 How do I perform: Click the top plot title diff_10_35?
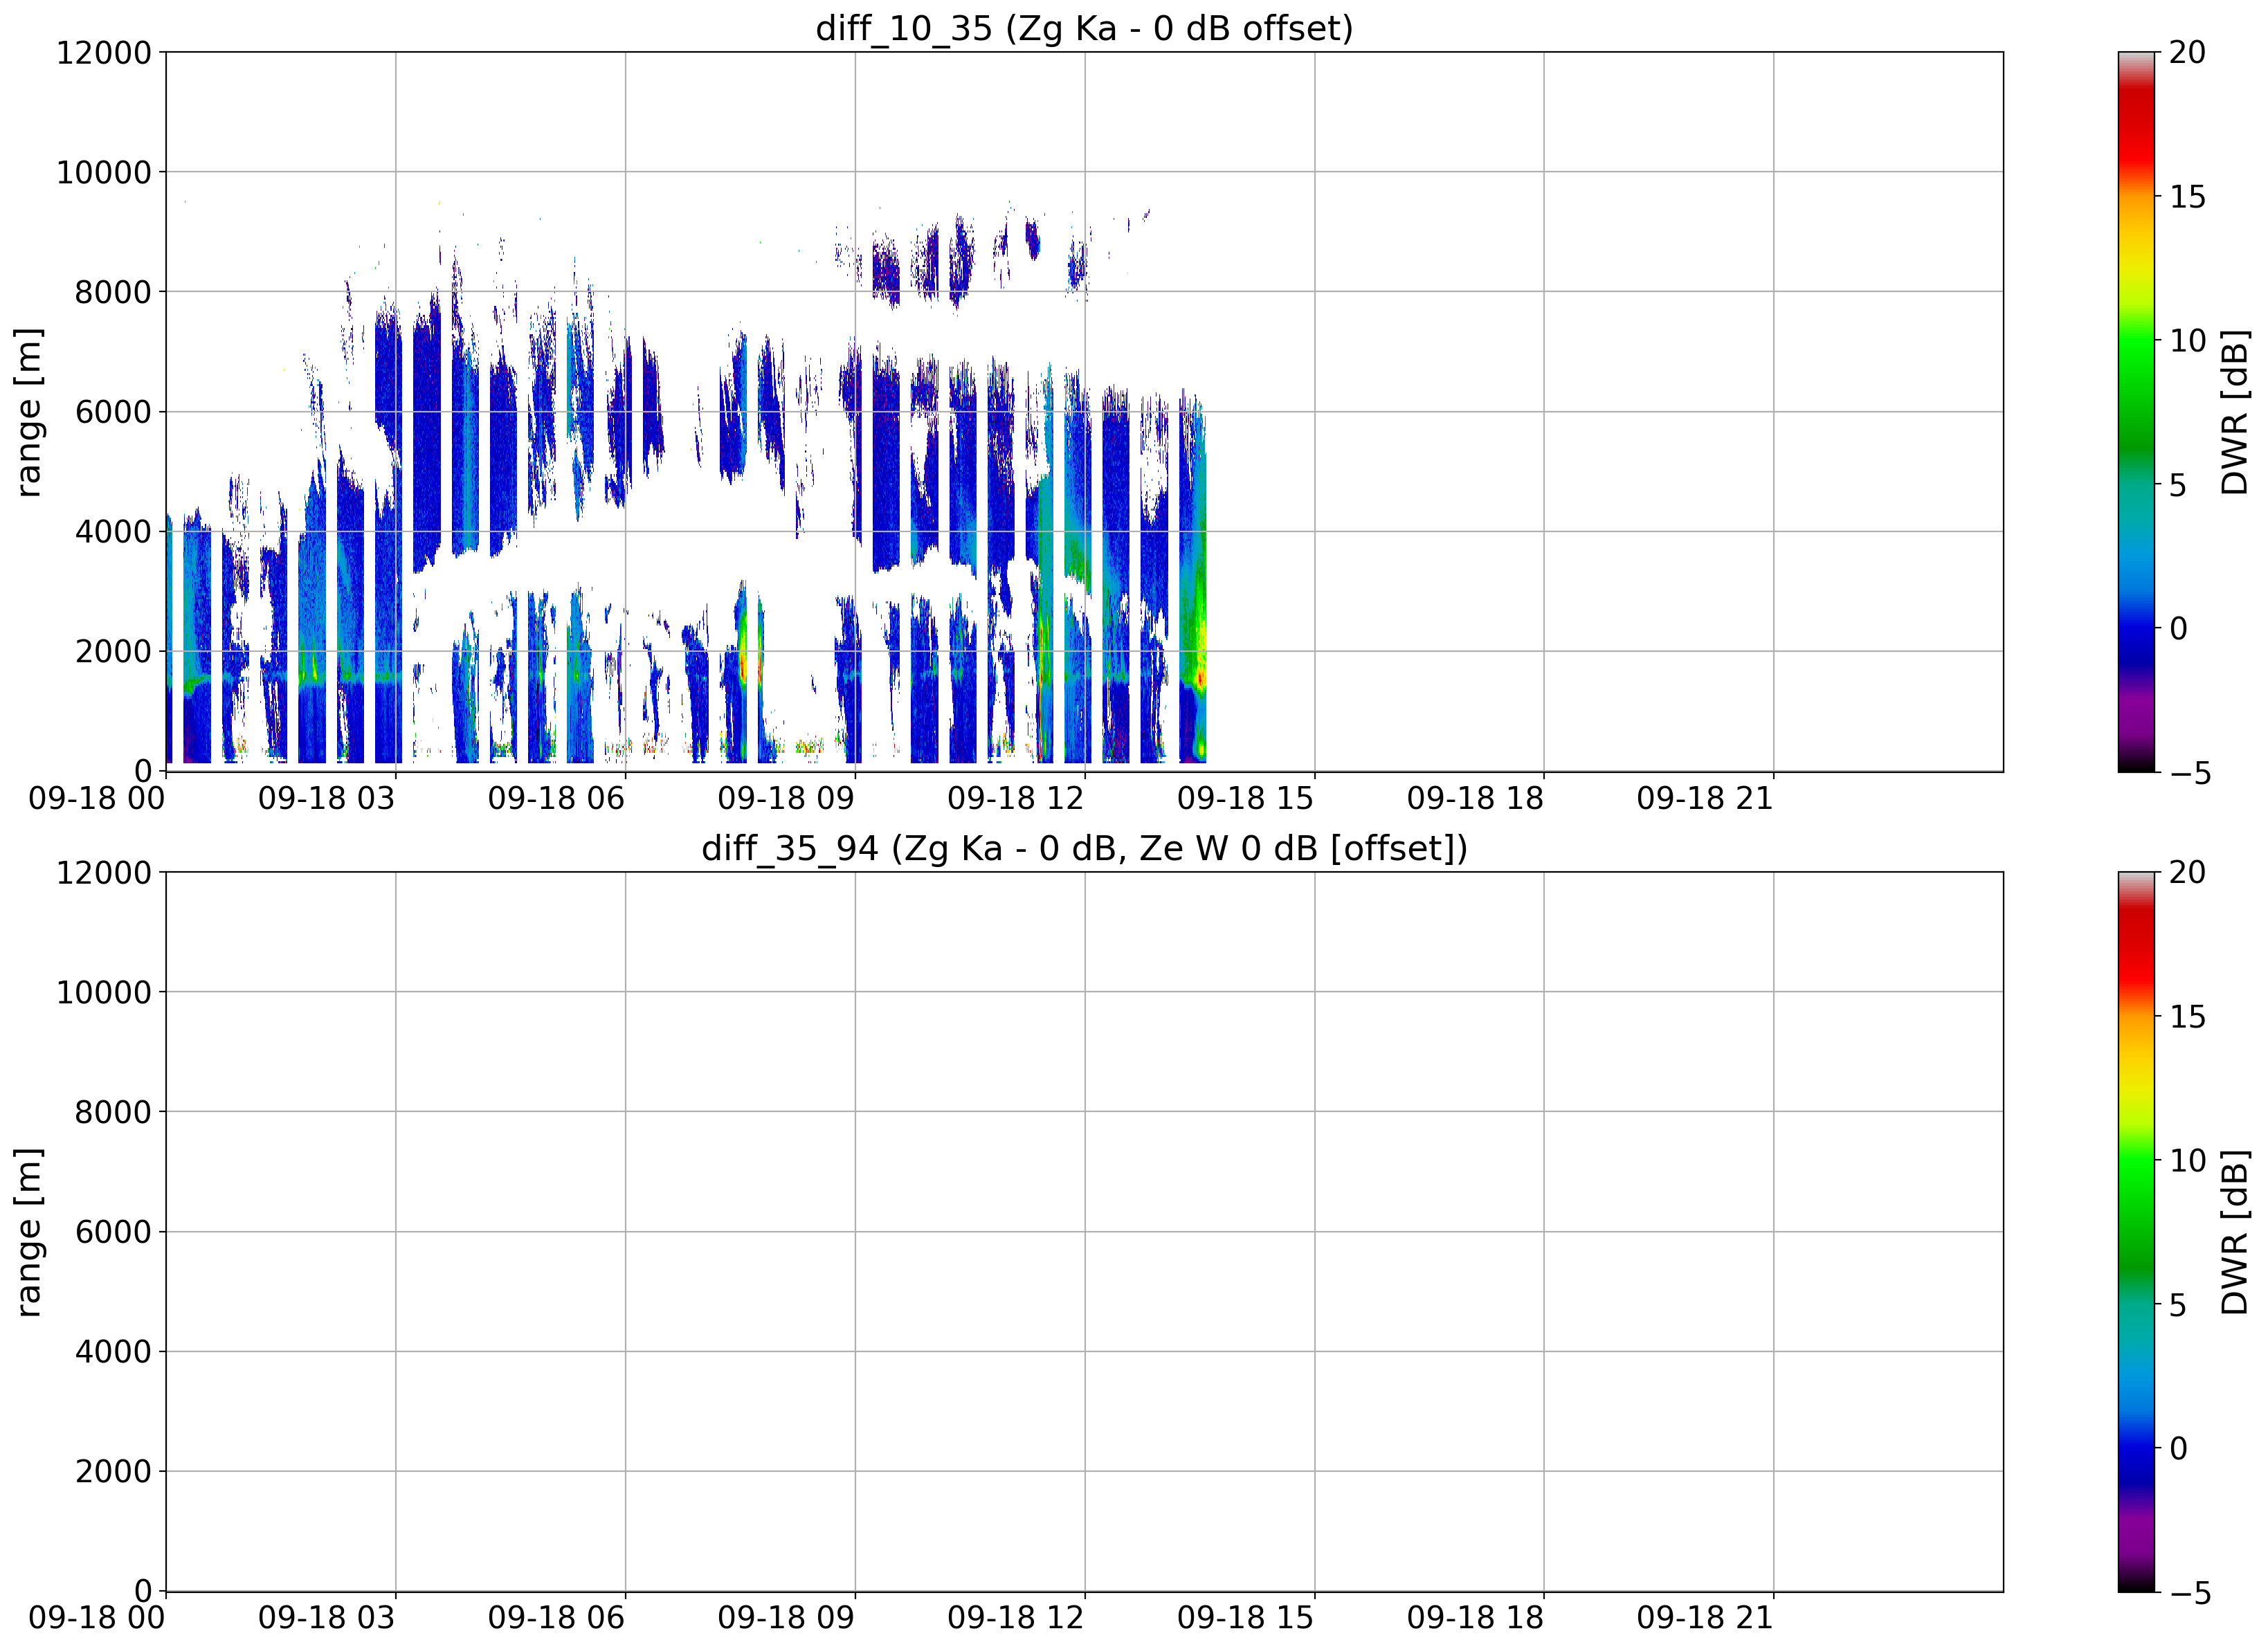click(x=1084, y=28)
